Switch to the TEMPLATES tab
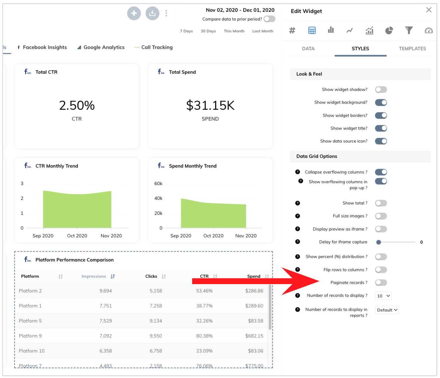 click(x=412, y=48)
